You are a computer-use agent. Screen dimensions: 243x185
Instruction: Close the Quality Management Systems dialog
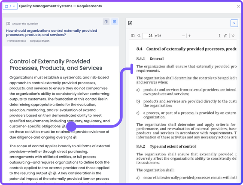[x=238, y=6]
